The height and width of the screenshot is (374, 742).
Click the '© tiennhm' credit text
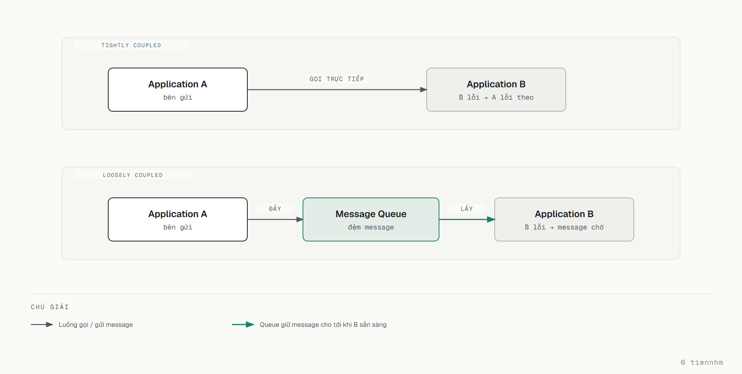click(702, 362)
